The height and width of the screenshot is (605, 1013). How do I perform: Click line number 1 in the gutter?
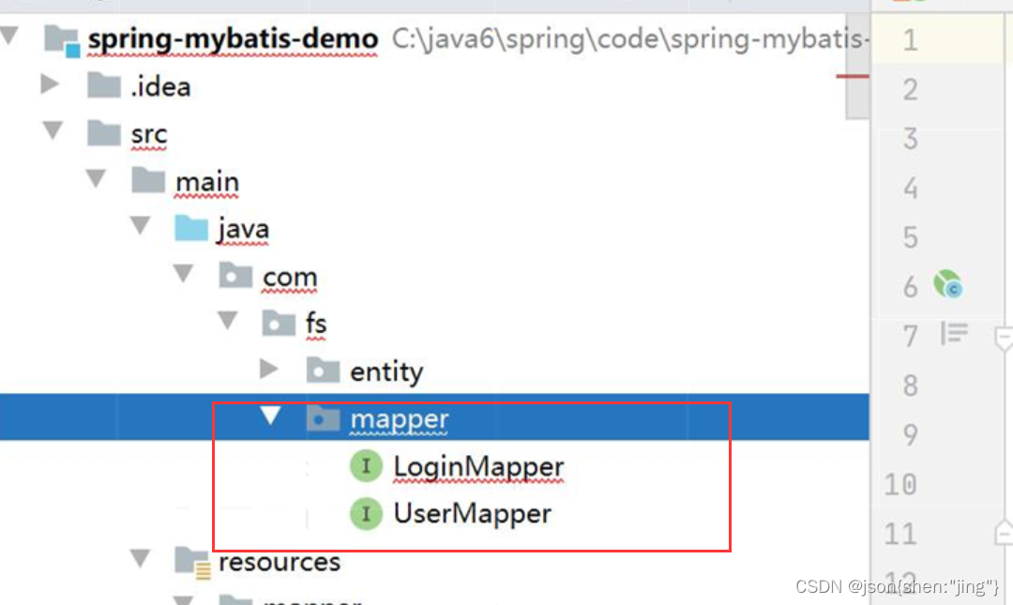[x=910, y=40]
